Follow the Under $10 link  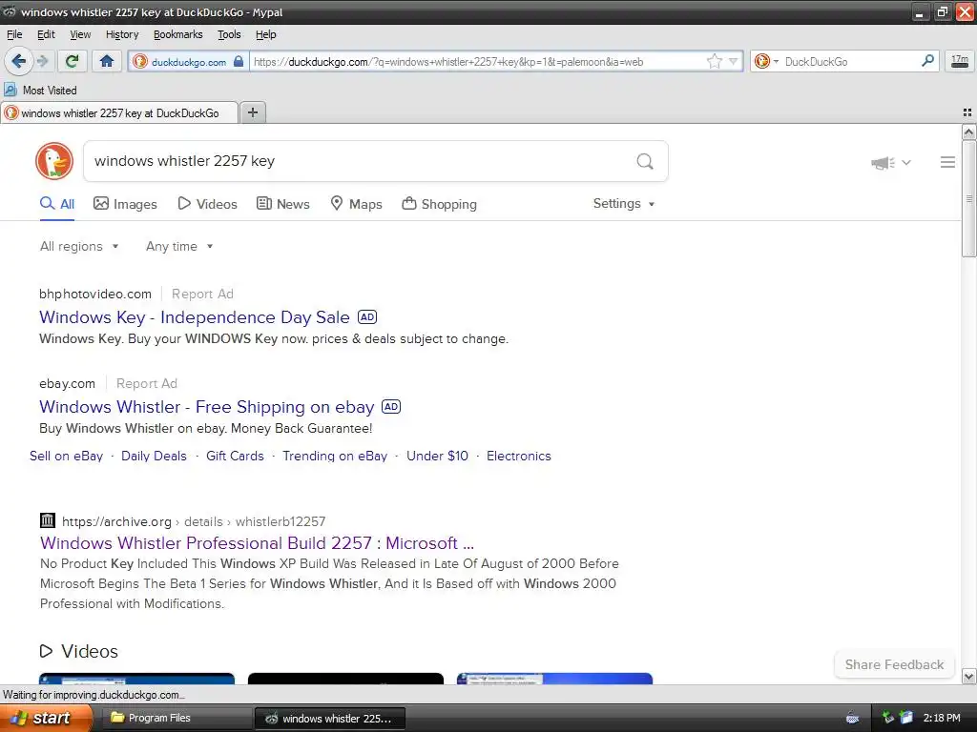437,456
